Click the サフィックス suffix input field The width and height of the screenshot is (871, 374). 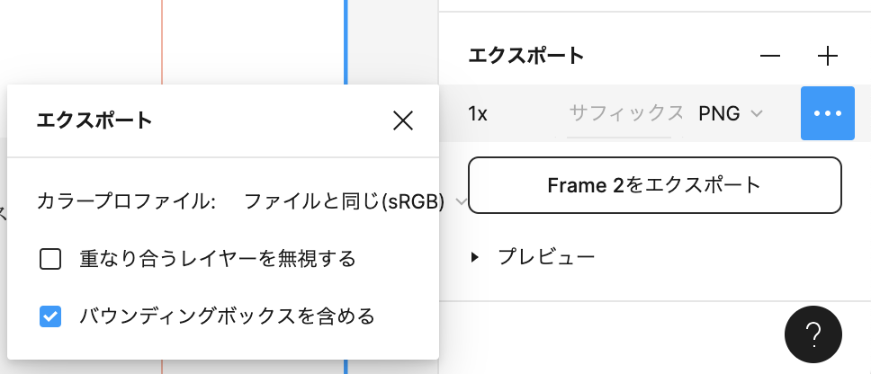[x=625, y=113]
